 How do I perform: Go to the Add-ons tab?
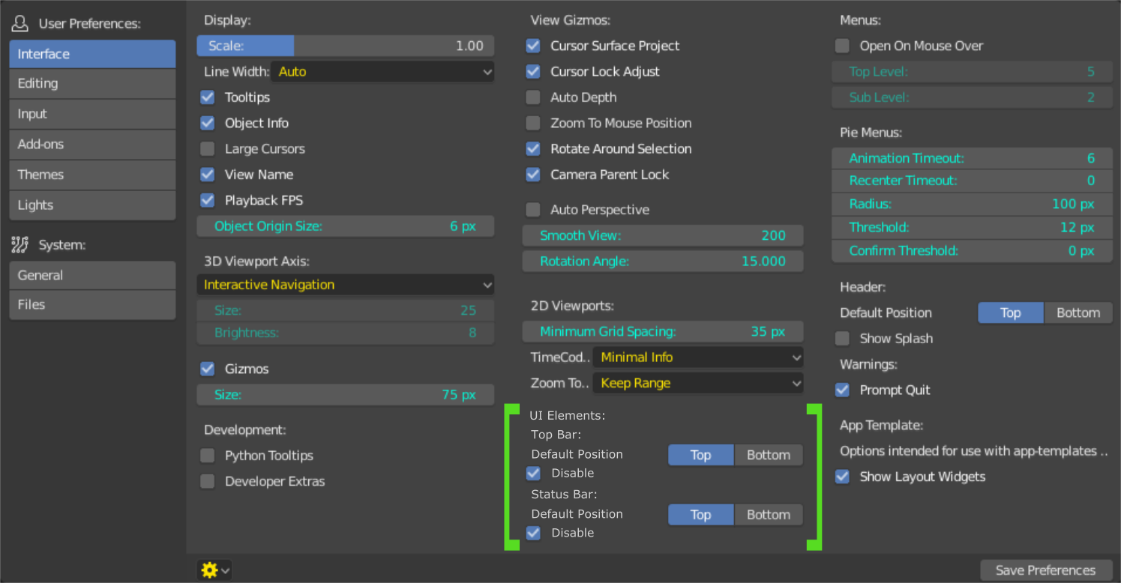point(92,144)
